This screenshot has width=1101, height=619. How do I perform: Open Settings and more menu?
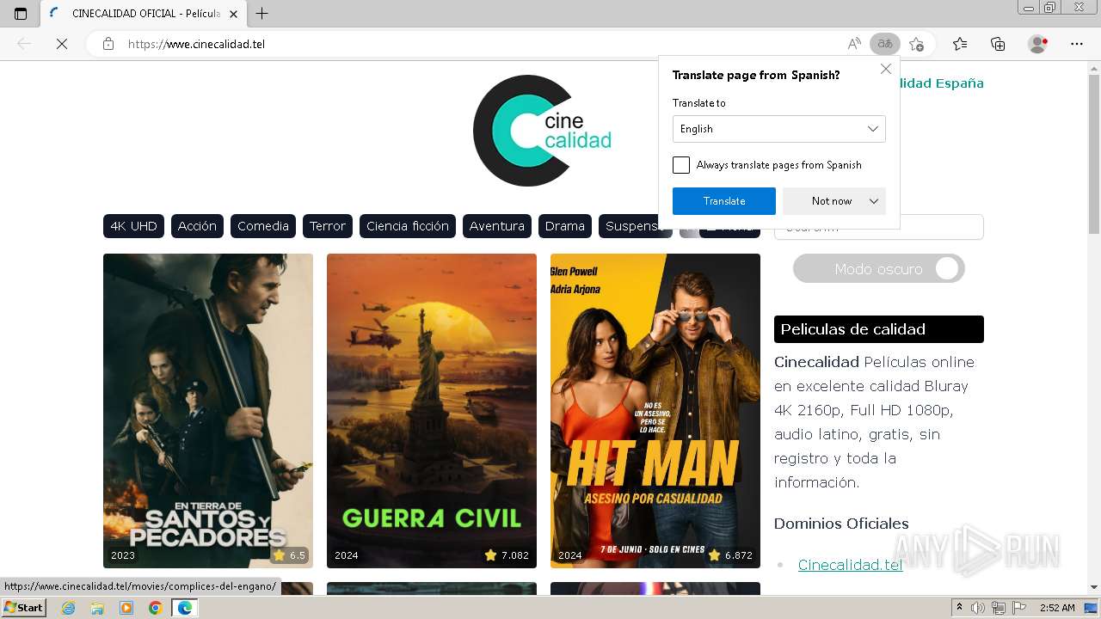pyautogui.click(x=1077, y=44)
